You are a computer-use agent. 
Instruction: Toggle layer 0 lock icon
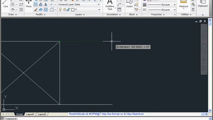[x=68, y=10]
